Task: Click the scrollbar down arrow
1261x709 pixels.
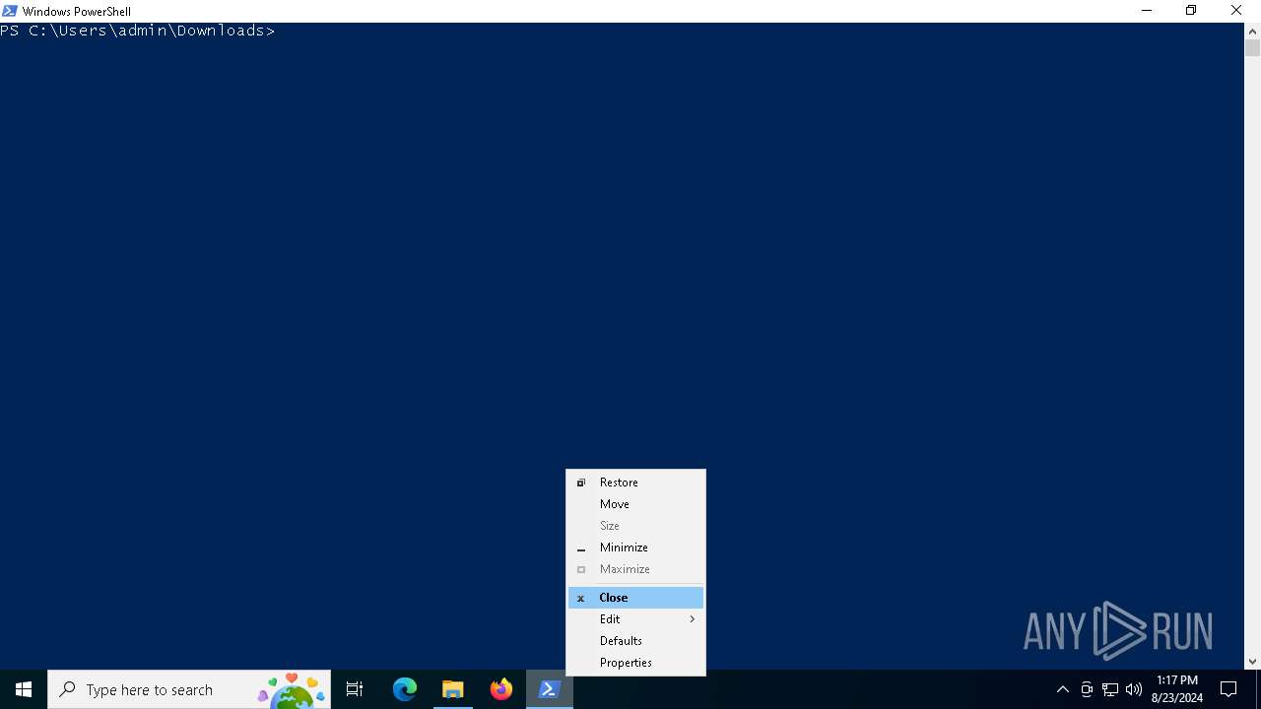Action: (x=1252, y=662)
